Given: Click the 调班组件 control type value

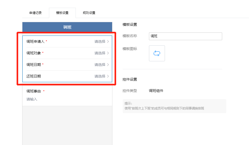Looking at the screenshot, I should click(156, 91).
